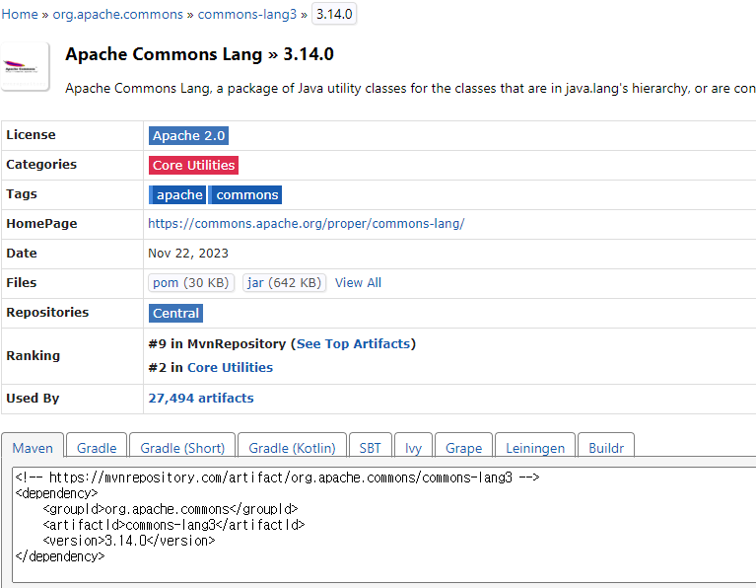Switch to the Buildr tab
This screenshot has width=756, height=588.
[x=606, y=448]
